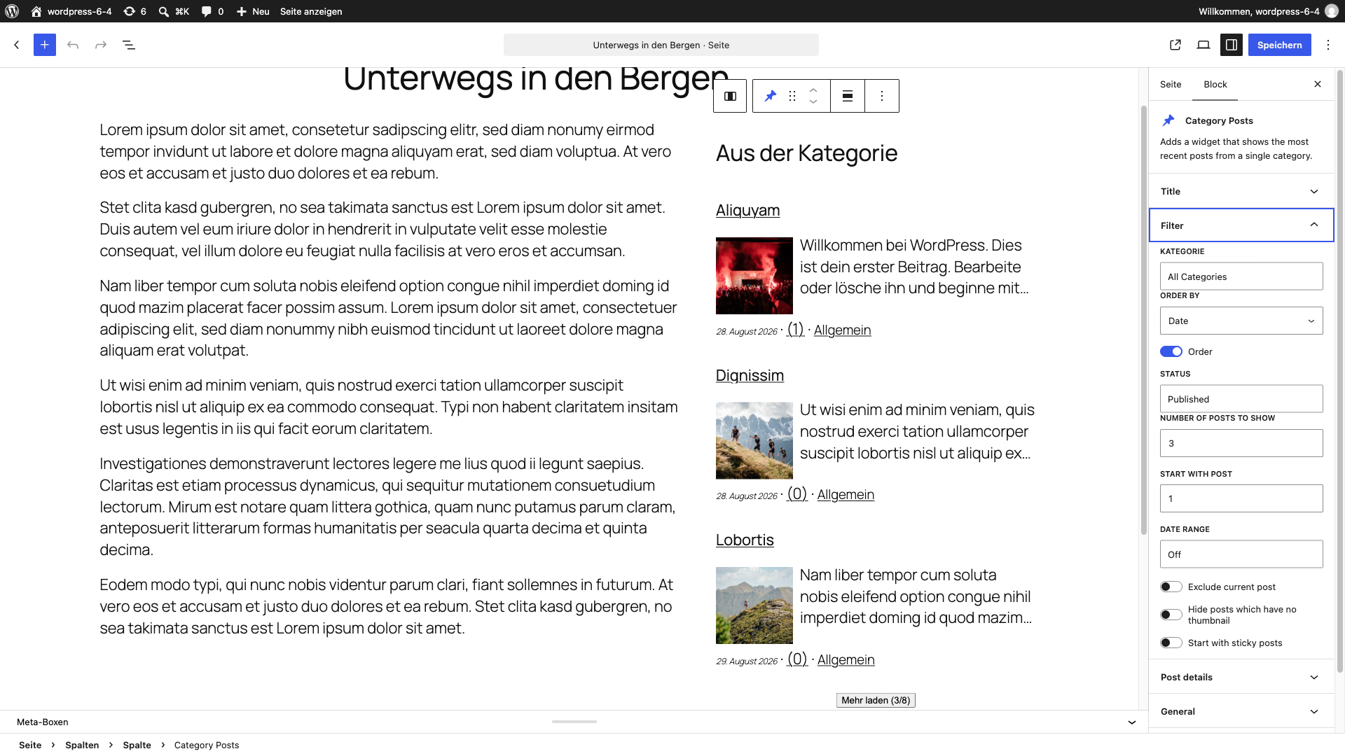Viewport: 1345px width, 756px height.
Task: Switch to the Seite tab
Action: [1171, 84]
